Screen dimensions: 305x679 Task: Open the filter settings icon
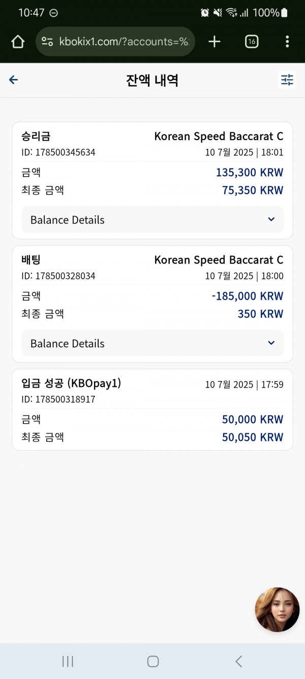coord(287,80)
